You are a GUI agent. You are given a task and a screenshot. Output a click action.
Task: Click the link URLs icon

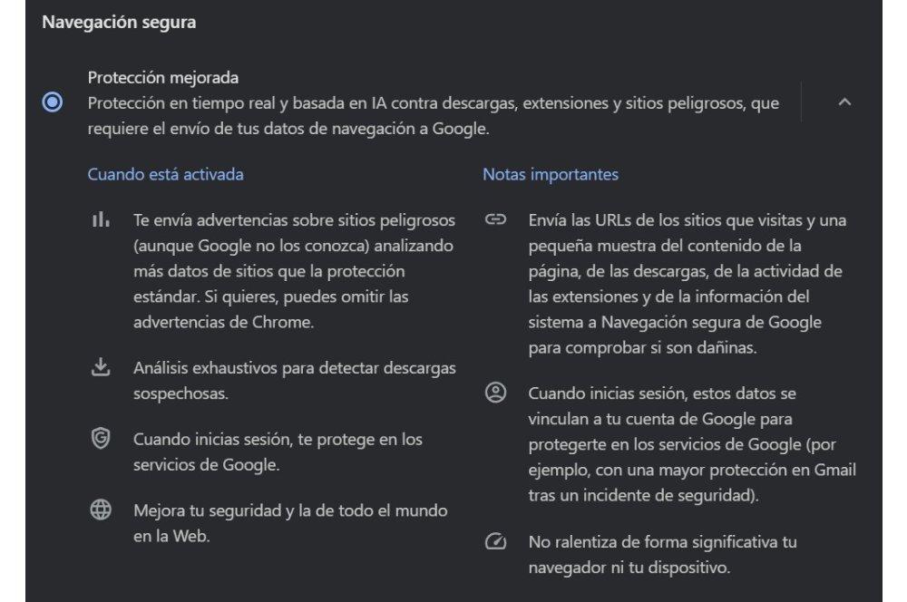(x=495, y=220)
